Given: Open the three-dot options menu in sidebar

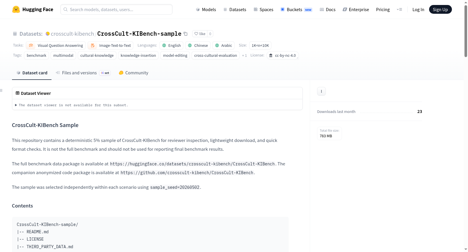Looking at the screenshot, I should 321,91.
